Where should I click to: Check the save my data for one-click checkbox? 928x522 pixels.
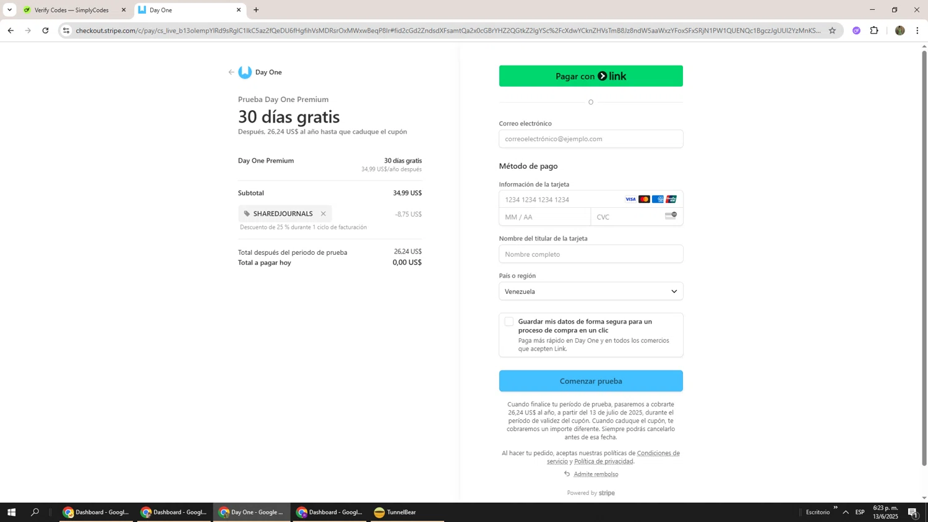click(x=509, y=322)
